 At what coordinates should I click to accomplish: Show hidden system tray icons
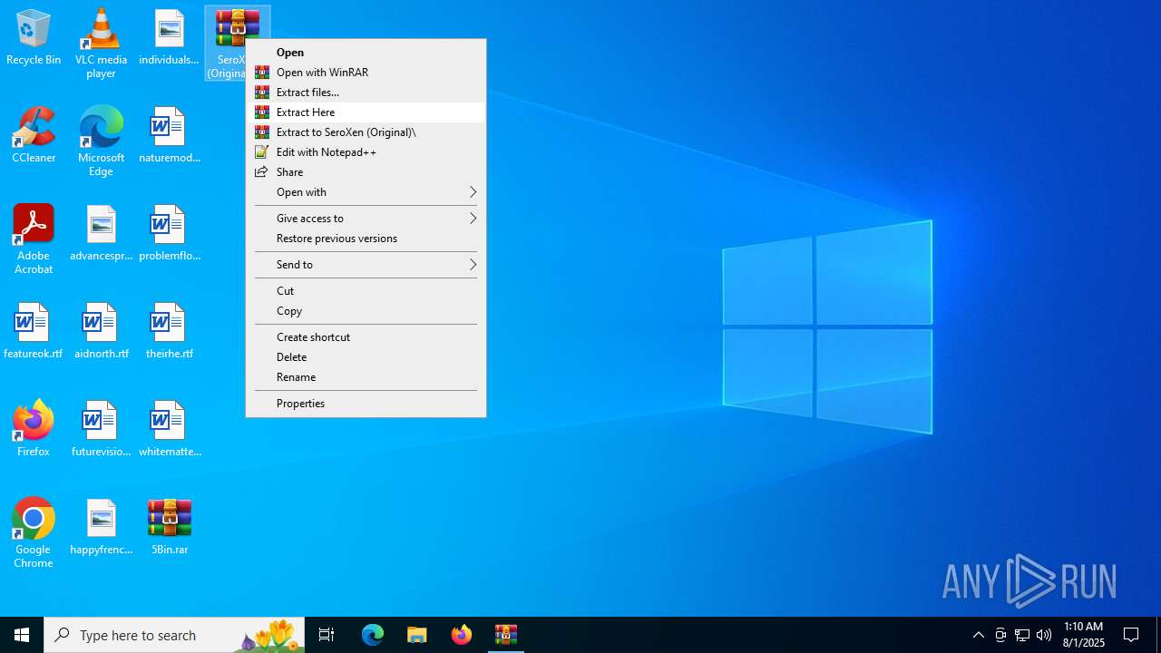coord(978,635)
